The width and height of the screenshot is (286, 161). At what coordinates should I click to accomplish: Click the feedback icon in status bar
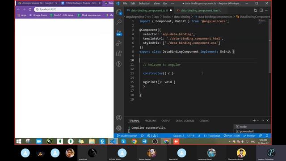point(261,136)
